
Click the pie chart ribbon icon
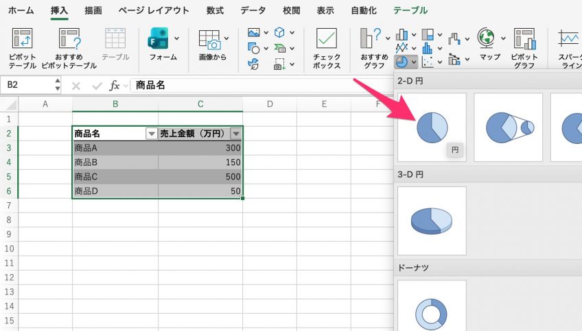[401, 62]
